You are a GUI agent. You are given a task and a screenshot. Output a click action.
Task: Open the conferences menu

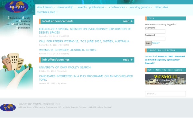pos(117,7)
